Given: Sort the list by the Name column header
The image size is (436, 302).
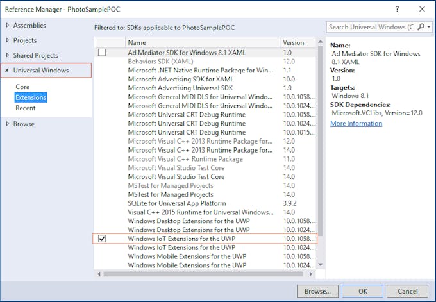Looking at the screenshot, I should pos(203,42).
